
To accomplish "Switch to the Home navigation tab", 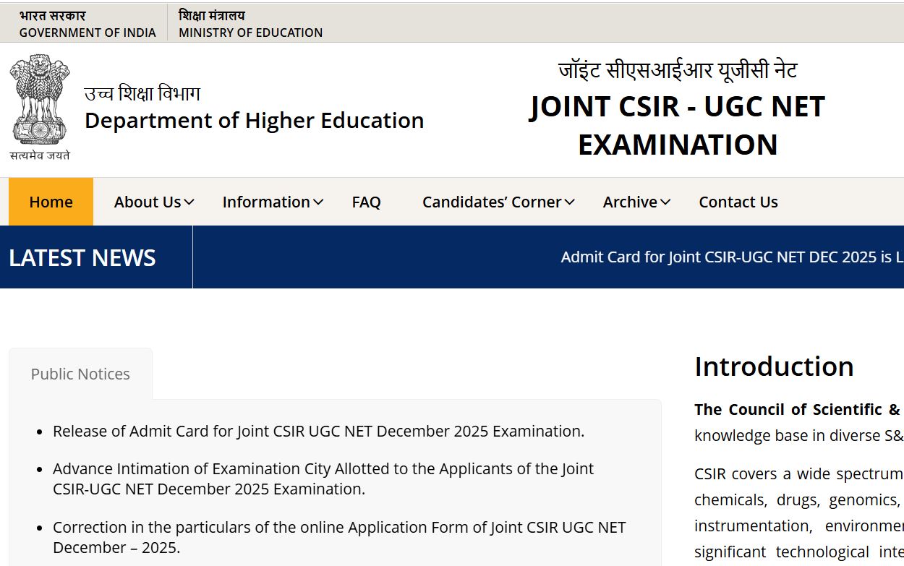I will [x=51, y=202].
